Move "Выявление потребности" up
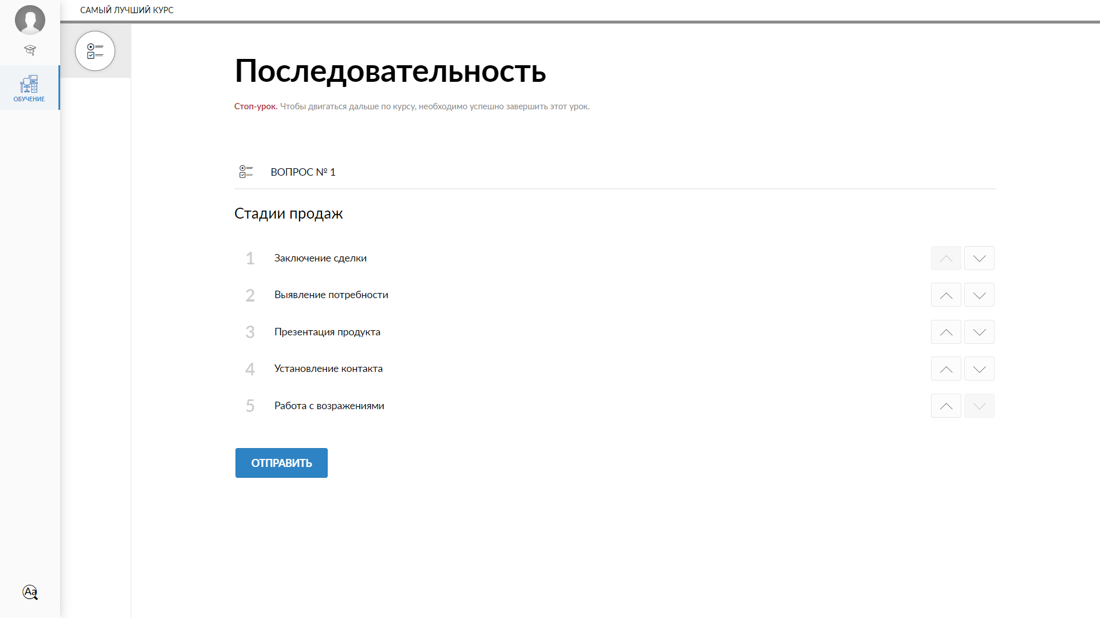 pyautogui.click(x=946, y=295)
